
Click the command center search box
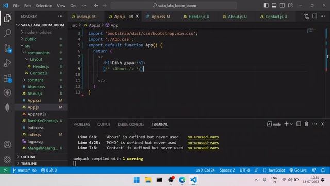[x=174, y=6]
